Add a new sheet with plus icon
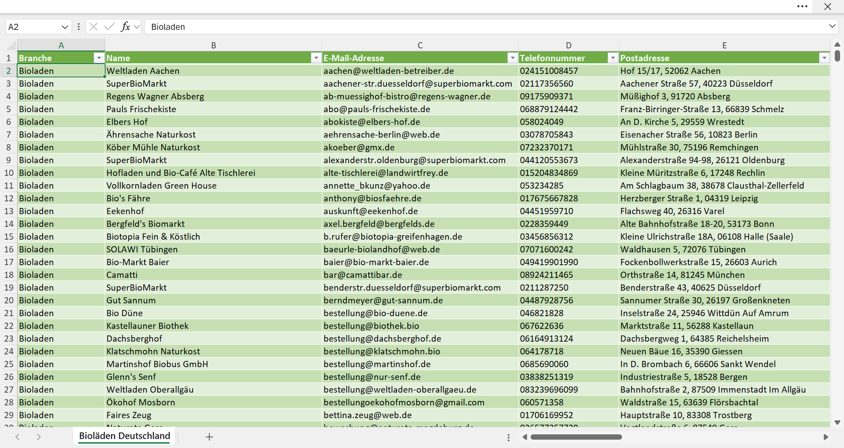Screen dimensions: 844x448 point(209,437)
